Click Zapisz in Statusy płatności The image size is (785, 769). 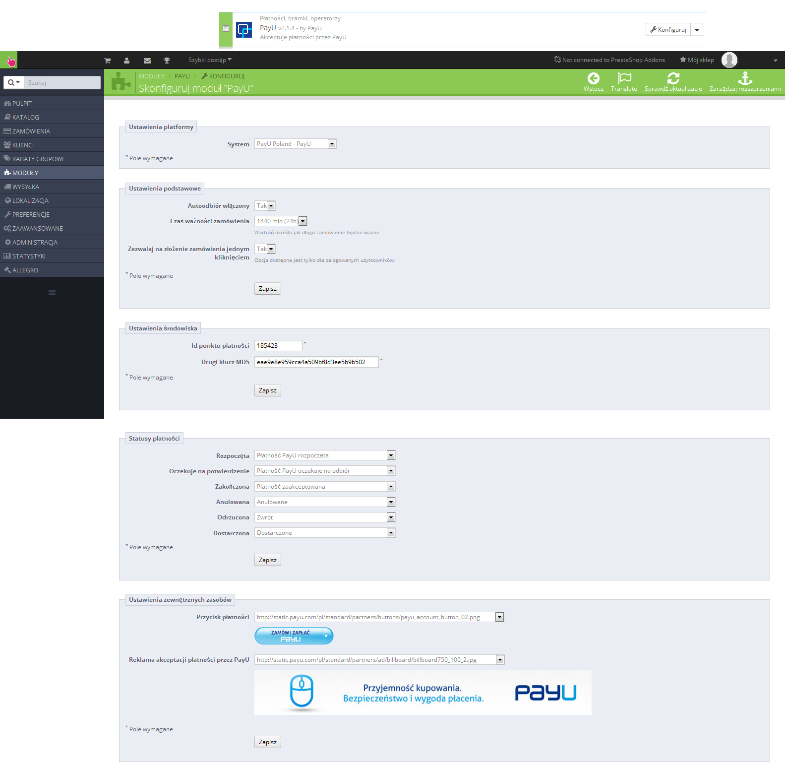[x=268, y=560]
